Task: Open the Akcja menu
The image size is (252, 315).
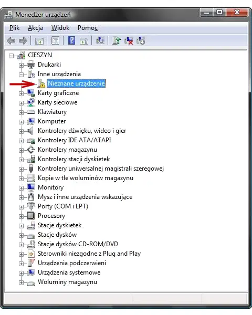Action: pyautogui.click(x=35, y=28)
